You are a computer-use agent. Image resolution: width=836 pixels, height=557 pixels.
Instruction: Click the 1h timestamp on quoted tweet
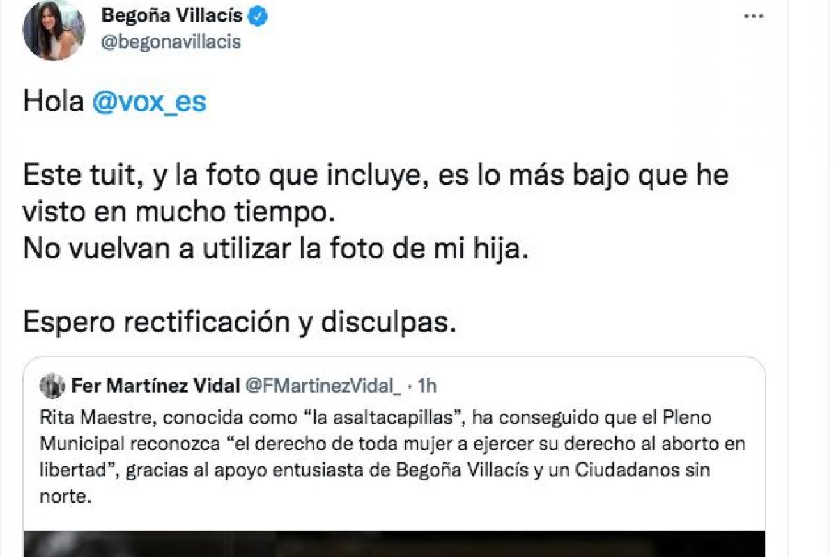tap(429, 385)
